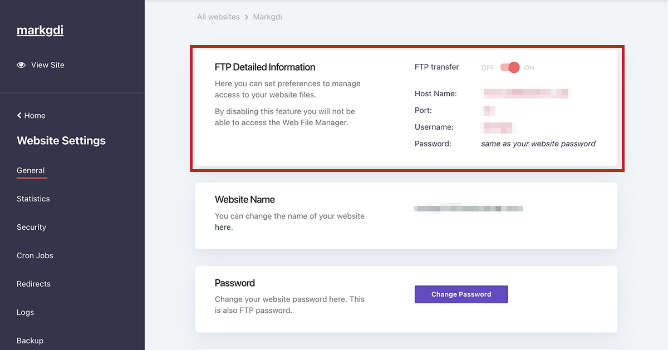Screen dimensions: 668x350
Task: Click the Markgdi breadcrumb item
Action: coord(267,17)
